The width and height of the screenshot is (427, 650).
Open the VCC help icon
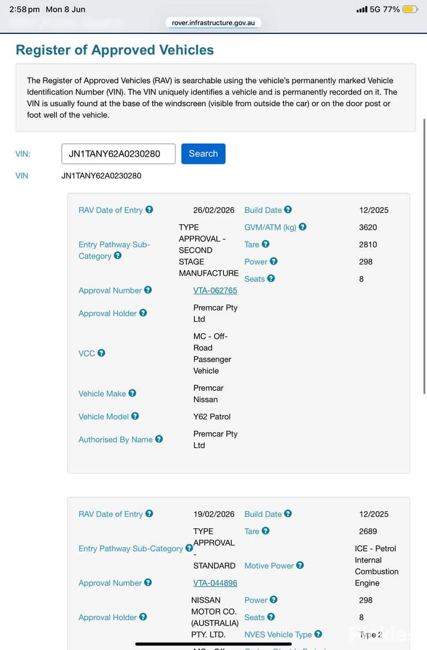(x=101, y=353)
